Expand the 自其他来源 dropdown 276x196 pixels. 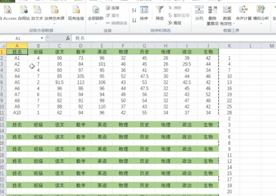coord(54,24)
